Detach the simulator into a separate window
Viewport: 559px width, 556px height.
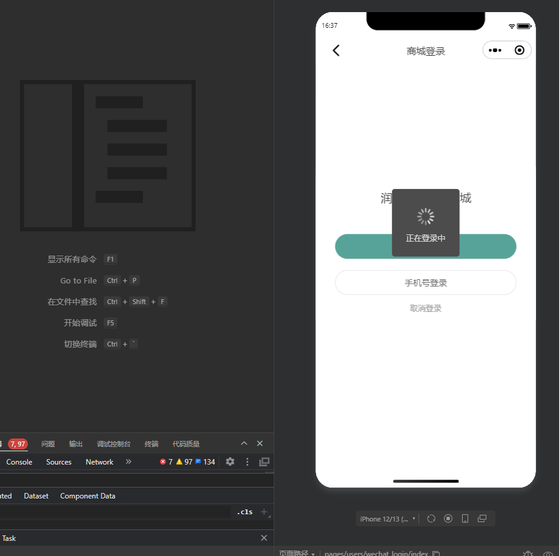pos(482,518)
